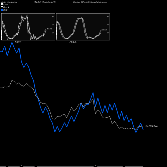Click the '(14,3,3) Charts for LPG' text
The height and width of the screenshot is (167, 167).
[x=45, y=2]
